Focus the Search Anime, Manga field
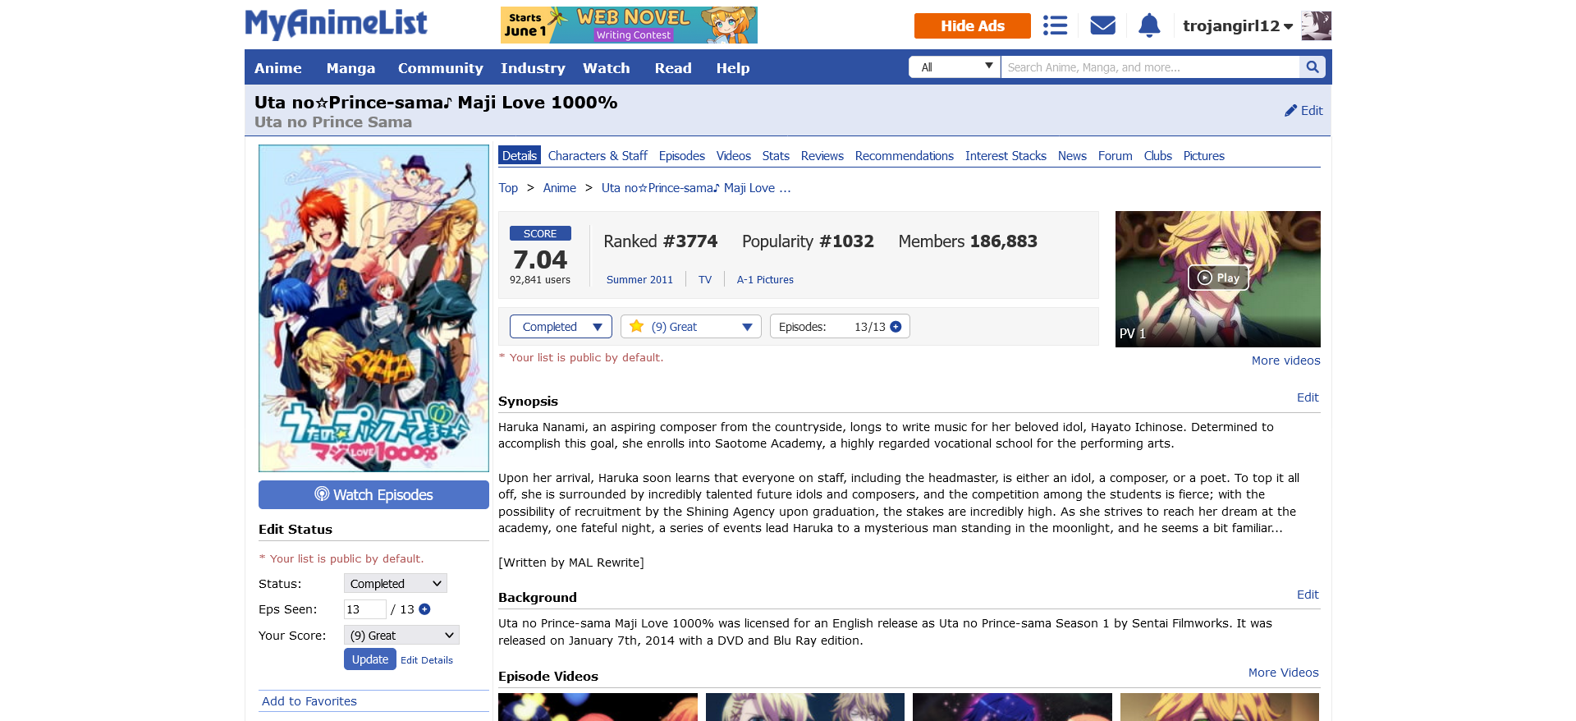 coord(1150,67)
